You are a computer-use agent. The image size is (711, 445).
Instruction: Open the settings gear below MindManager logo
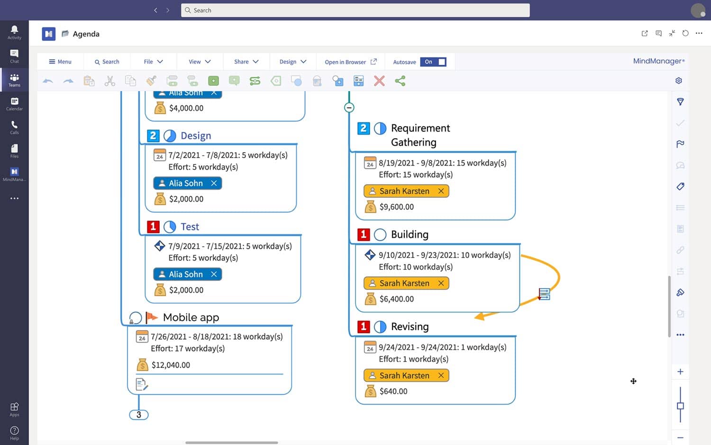pyautogui.click(x=679, y=81)
